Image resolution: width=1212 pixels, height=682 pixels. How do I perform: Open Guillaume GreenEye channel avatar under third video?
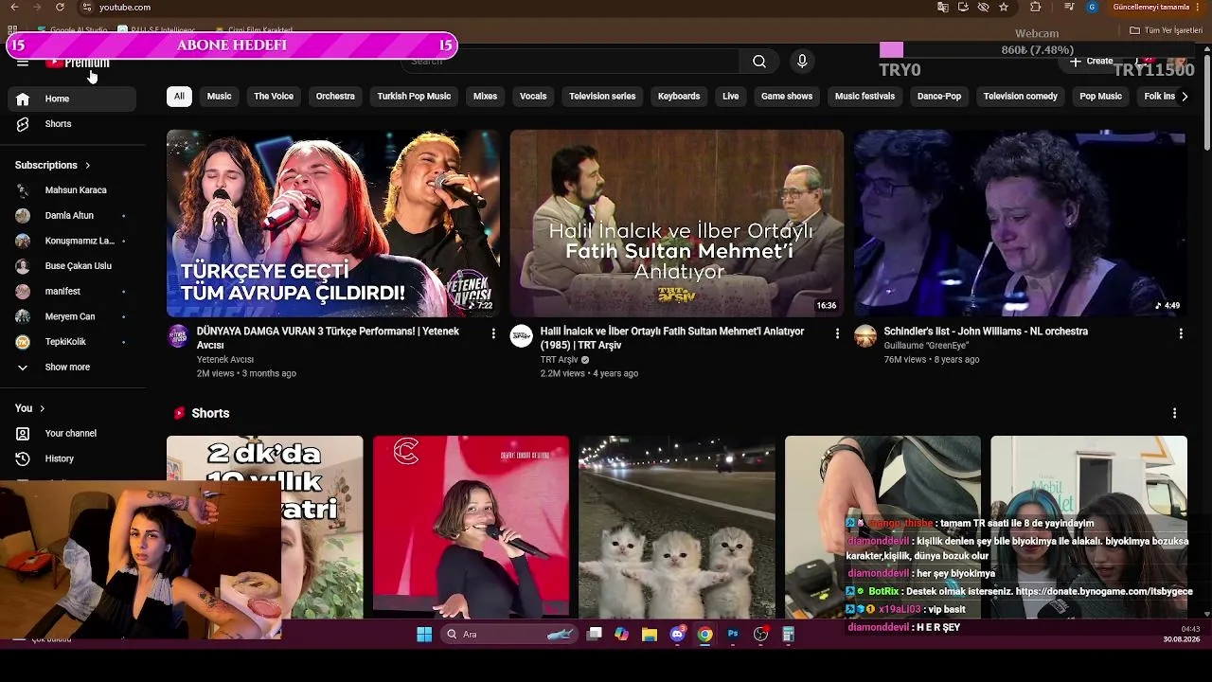tap(865, 336)
